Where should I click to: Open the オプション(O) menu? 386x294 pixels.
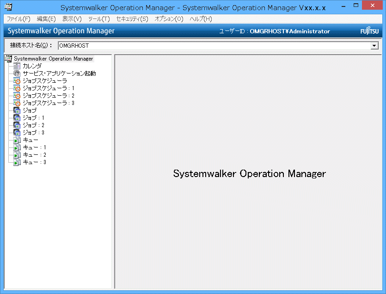pyautogui.click(x=169, y=19)
